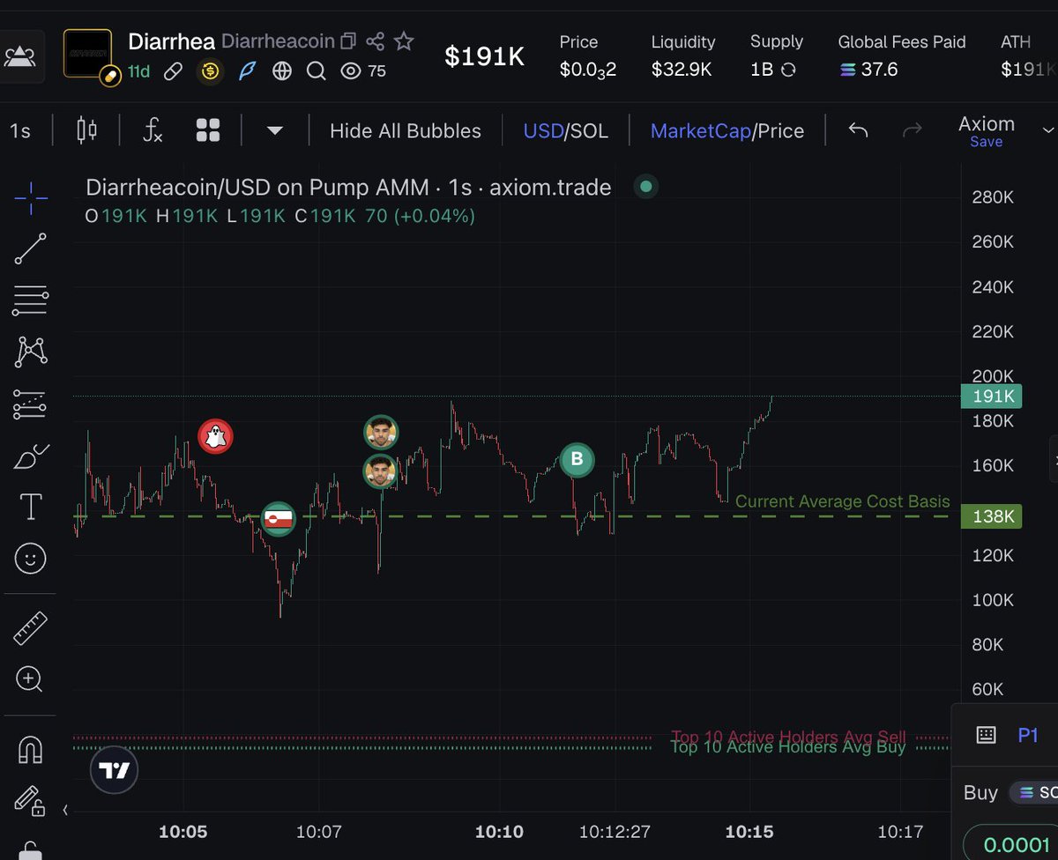
Task: Select the trend line drawing tool
Action: [31, 249]
